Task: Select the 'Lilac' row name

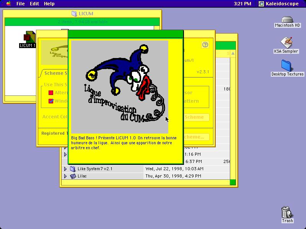Action: click(82, 176)
